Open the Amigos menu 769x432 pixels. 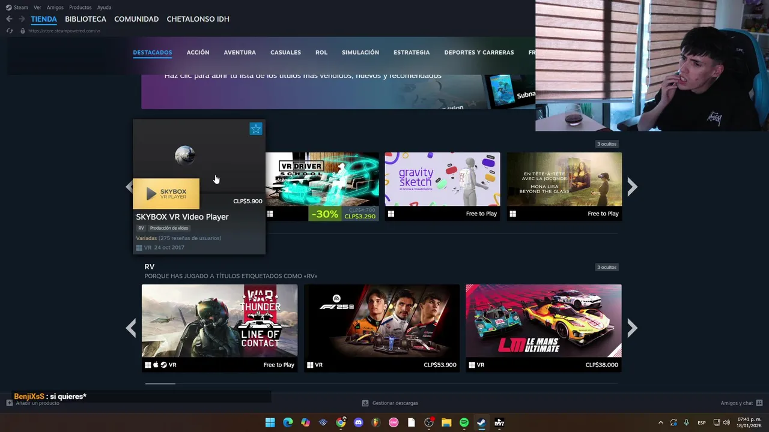click(55, 7)
